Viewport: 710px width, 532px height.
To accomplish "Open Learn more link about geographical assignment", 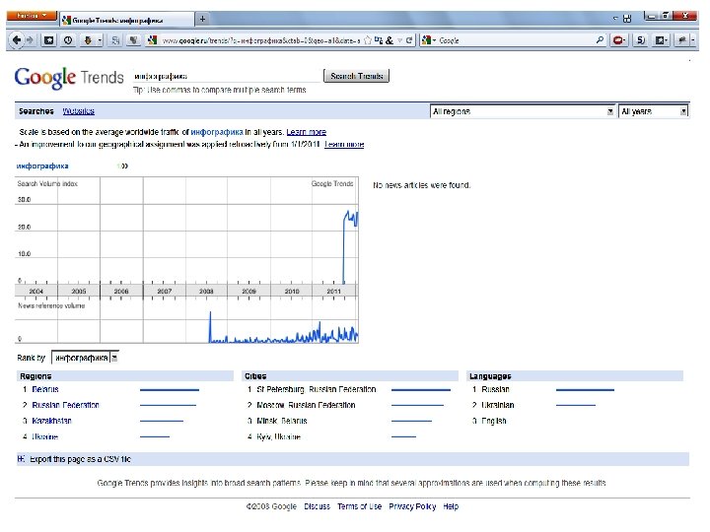I will [344, 144].
